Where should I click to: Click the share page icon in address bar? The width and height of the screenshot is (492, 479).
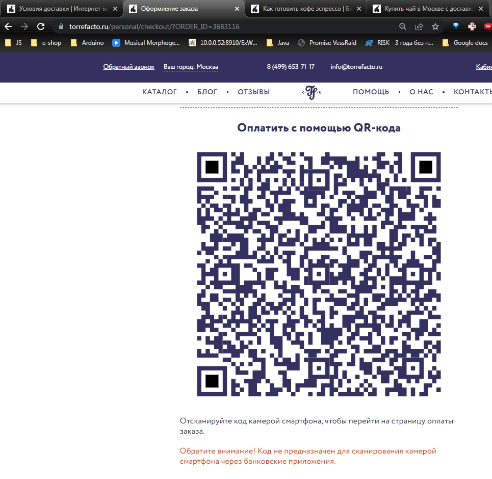tap(419, 26)
